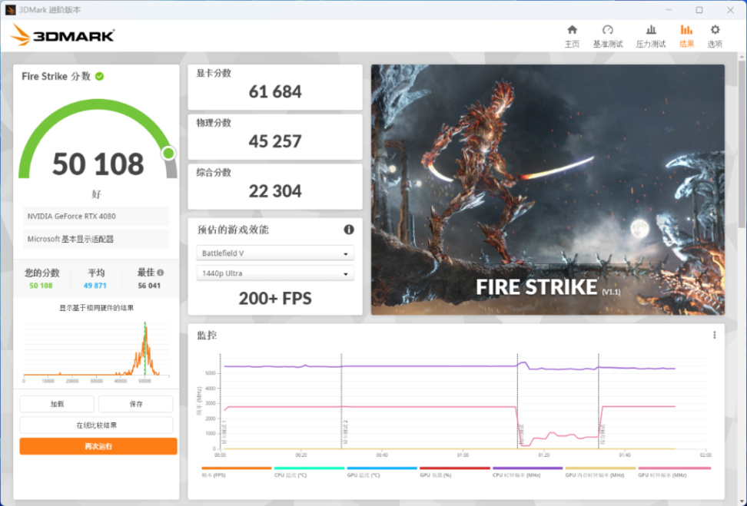This screenshot has width=747, height=506.
Task: Click the 加载 load button
Action: pyautogui.click(x=57, y=404)
